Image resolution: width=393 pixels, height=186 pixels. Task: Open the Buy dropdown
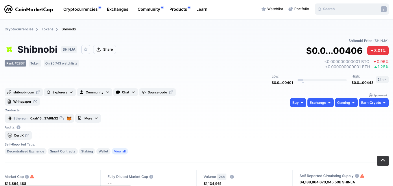click(x=298, y=103)
